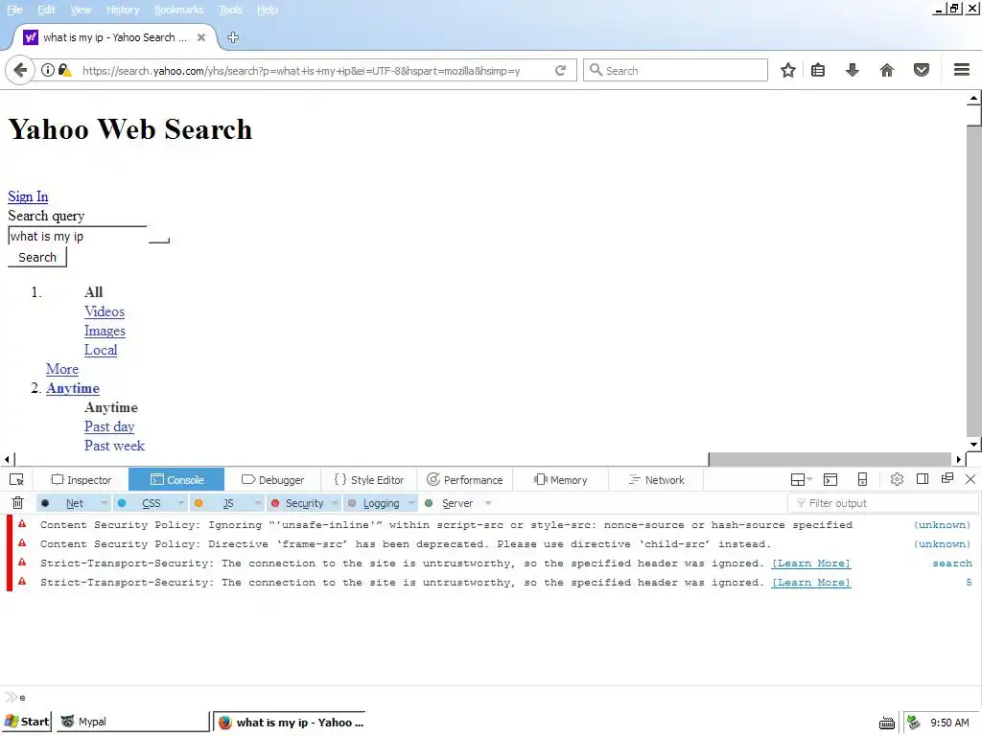Show bookmarks list icon
The image size is (982, 736).
tap(818, 70)
